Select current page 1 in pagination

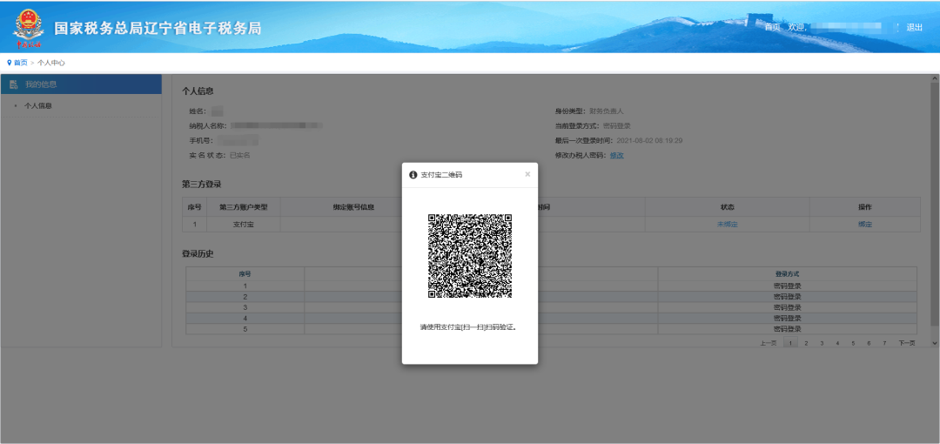point(790,343)
